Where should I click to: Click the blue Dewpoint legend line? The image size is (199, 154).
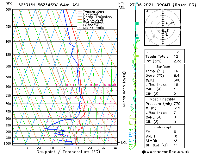(x=79, y=14)
